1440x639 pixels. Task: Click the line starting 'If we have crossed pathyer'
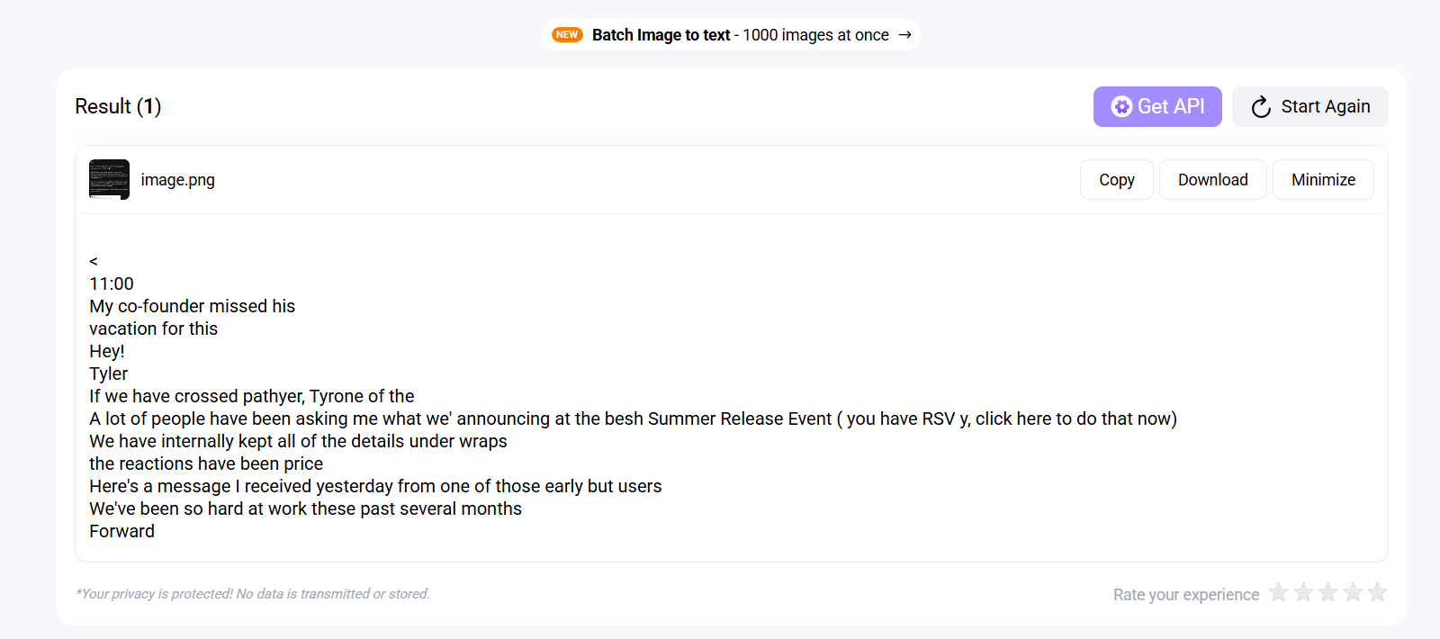[251, 396]
